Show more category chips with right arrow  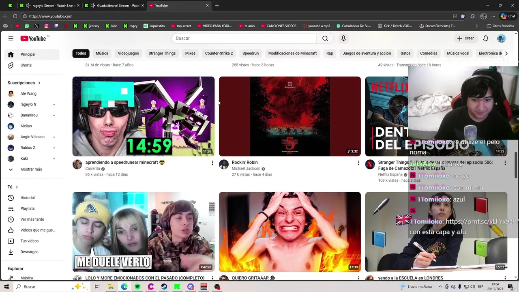pos(506,53)
